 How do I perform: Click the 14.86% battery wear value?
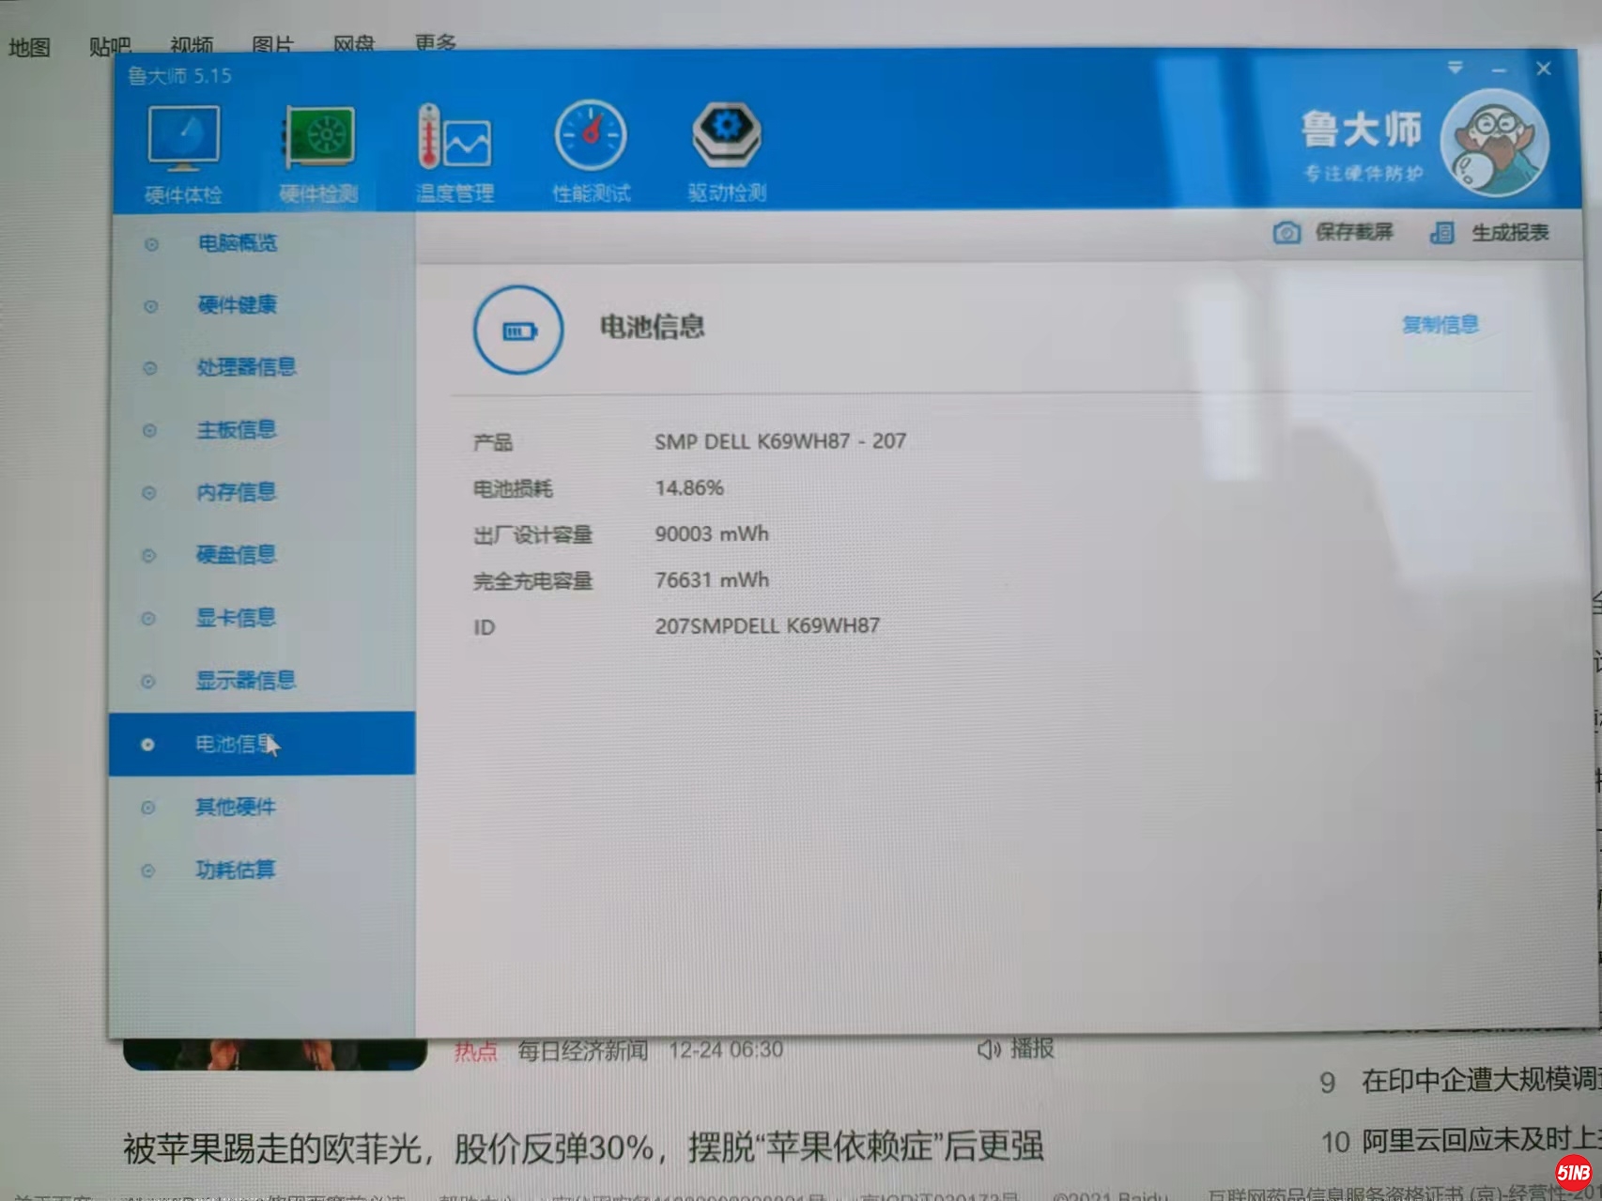pyautogui.click(x=689, y=488)
